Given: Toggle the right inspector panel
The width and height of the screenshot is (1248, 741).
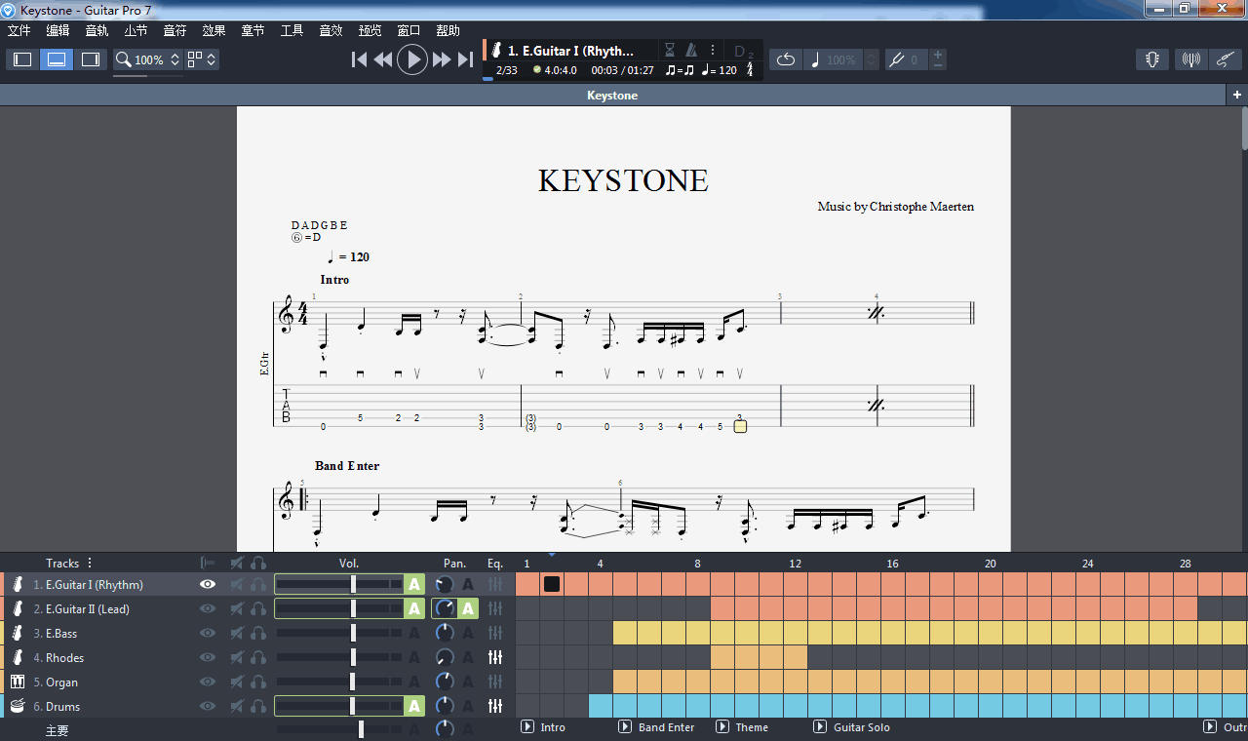Looking at the screenshot, I should (x=91, y=59).
